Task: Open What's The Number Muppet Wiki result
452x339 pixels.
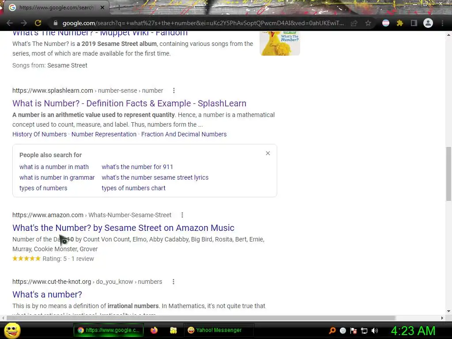Action: pos(100,33)
